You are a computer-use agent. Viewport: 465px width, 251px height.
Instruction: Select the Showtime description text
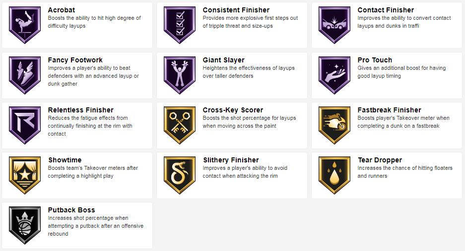93,172
